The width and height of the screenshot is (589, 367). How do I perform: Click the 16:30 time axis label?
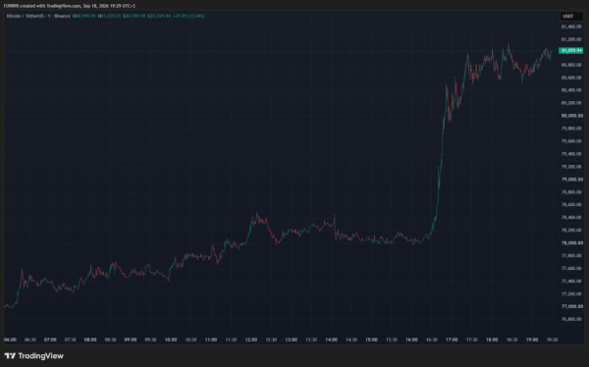(x=432, y=340)
